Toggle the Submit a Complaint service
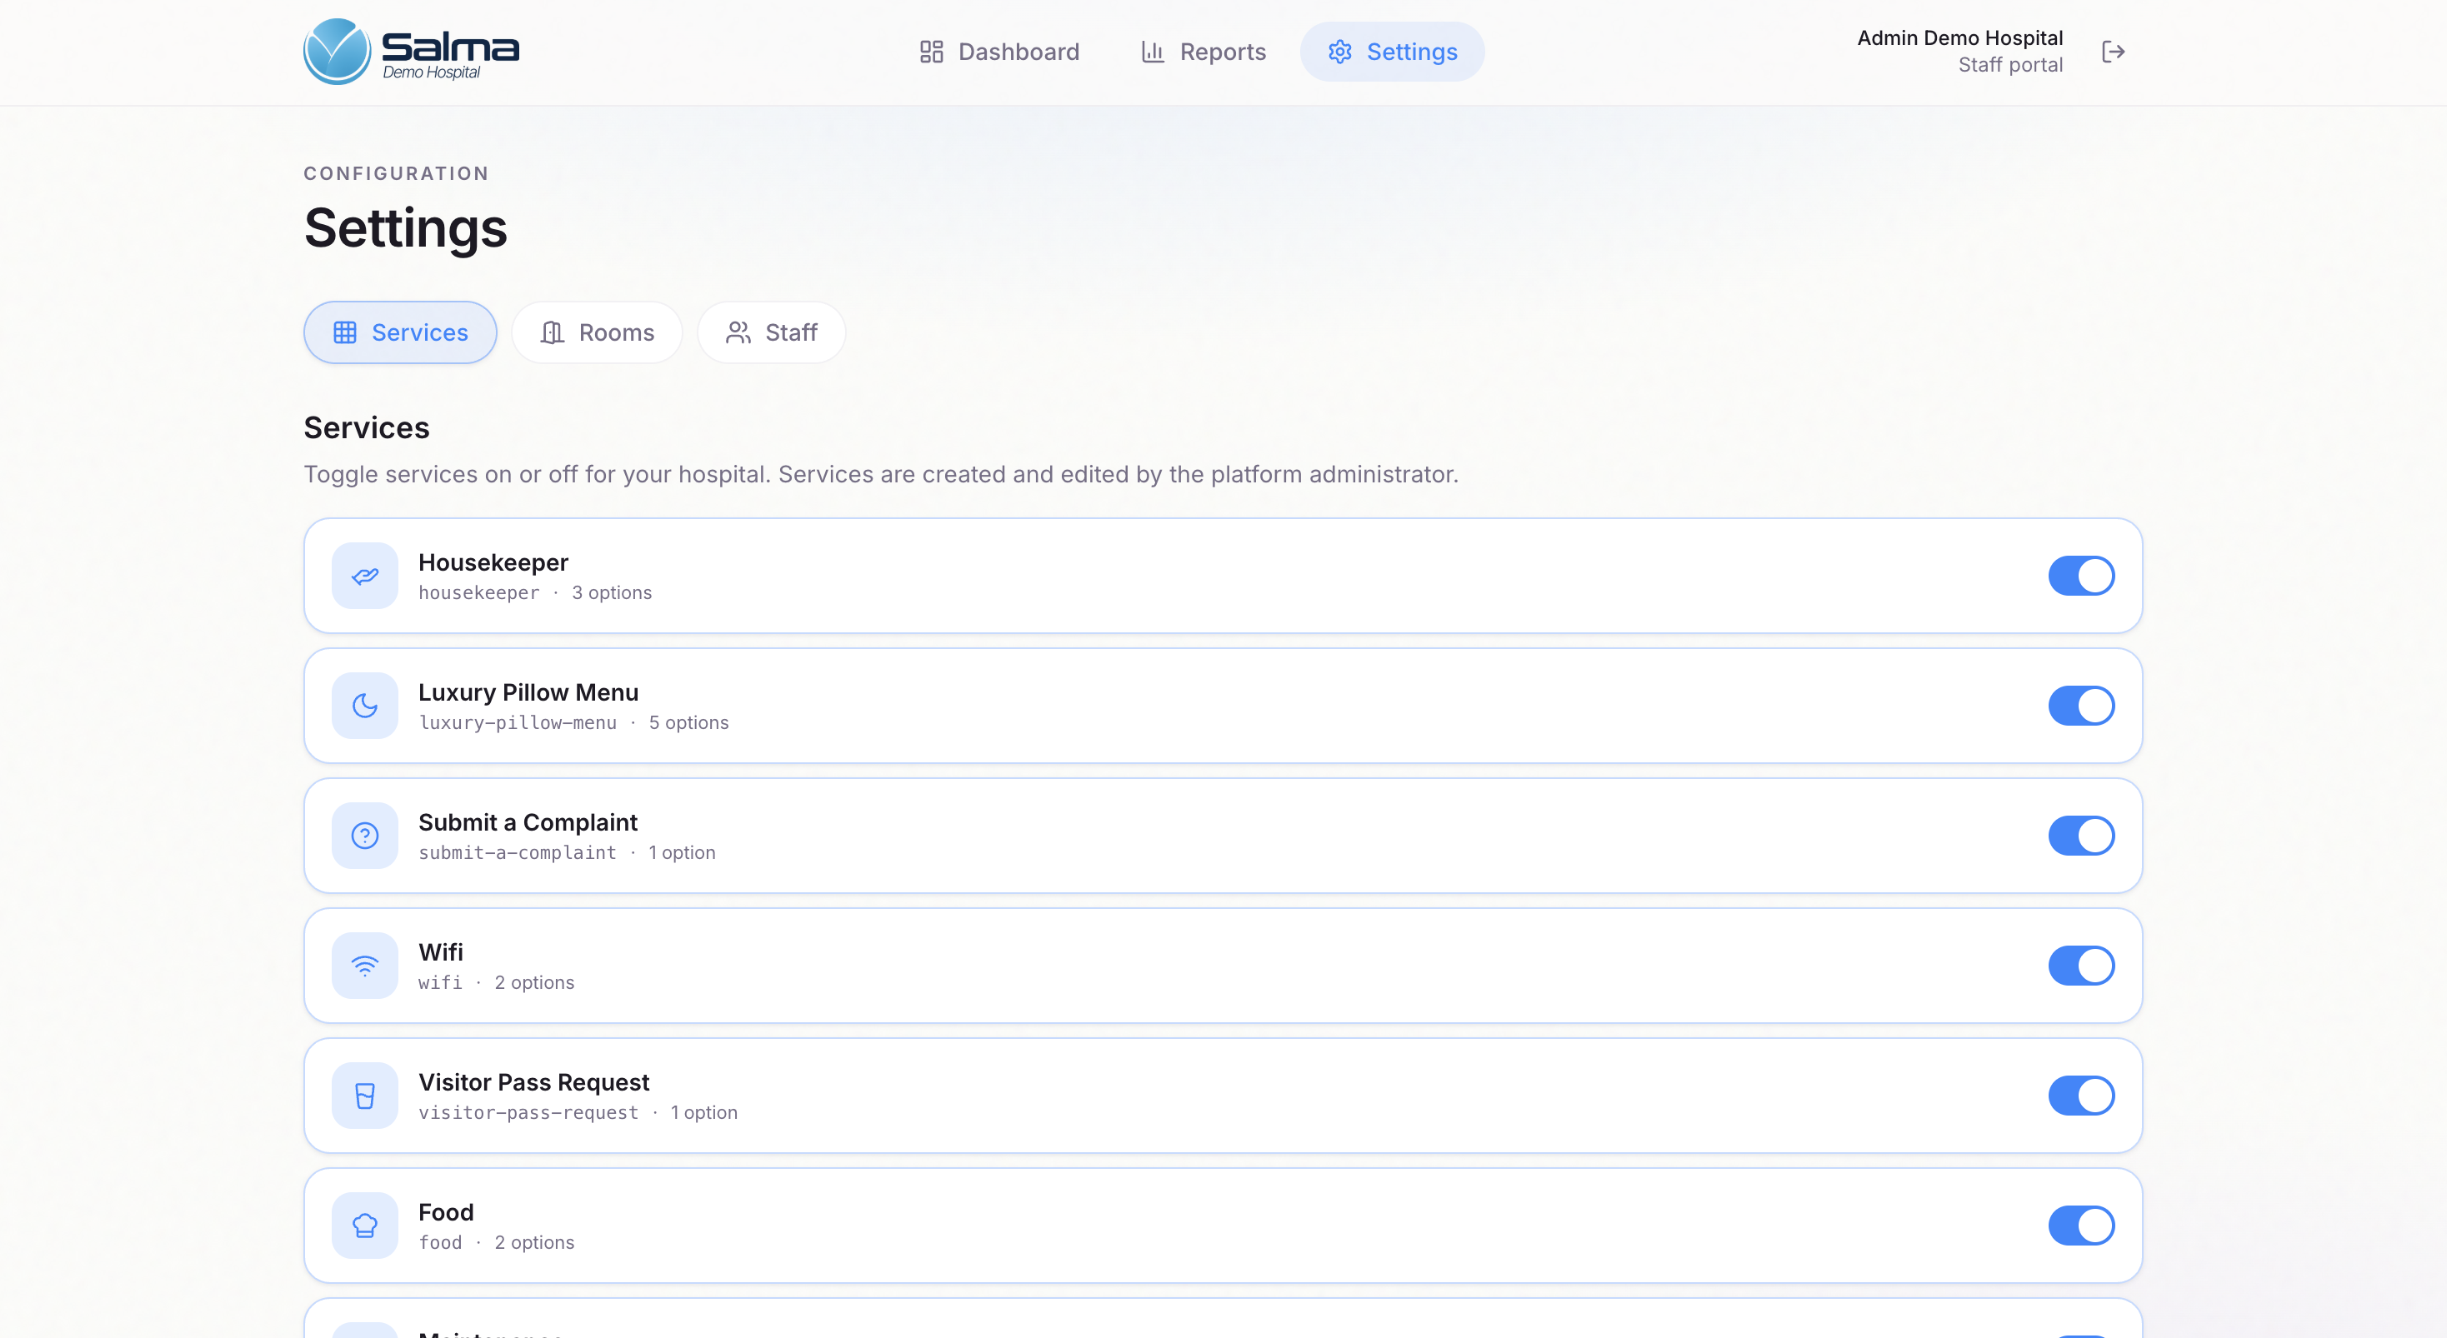Image resolution: width=2447 pixels, height=1338 pixels. click(2080, 836)
